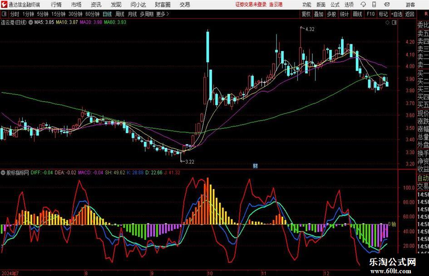Open the 财富圈 menu
429x276 pixels.
[163, 5]
